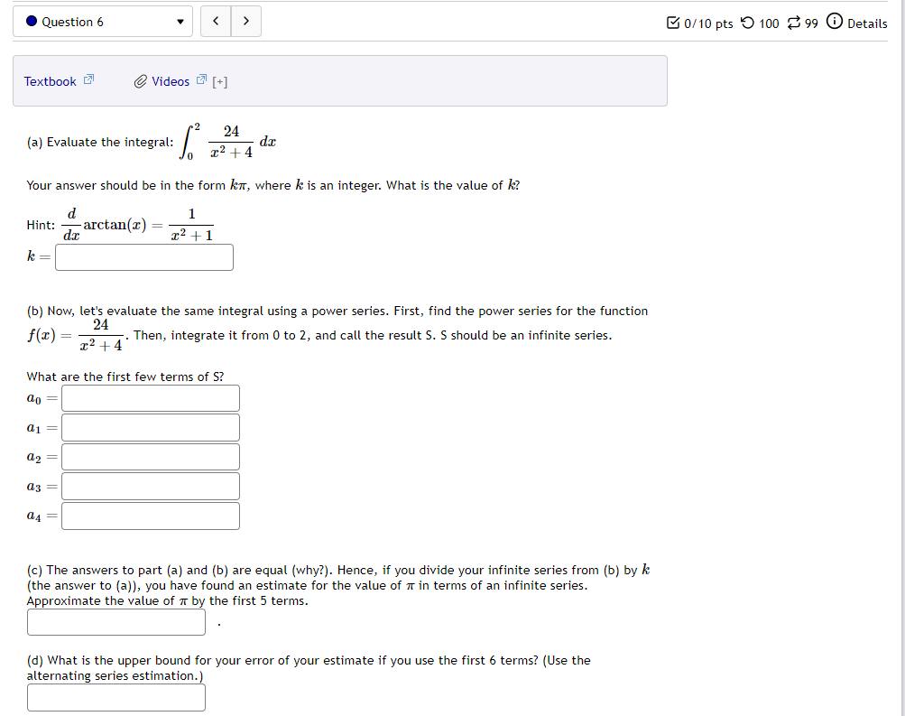Select the Videos menu entry
The width and height of the screenshot is (905, 716).
tap(169, 80)
